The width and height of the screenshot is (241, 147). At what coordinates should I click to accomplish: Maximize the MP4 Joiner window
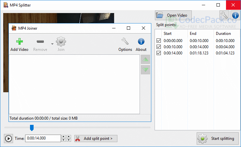[x=128, y=28]
